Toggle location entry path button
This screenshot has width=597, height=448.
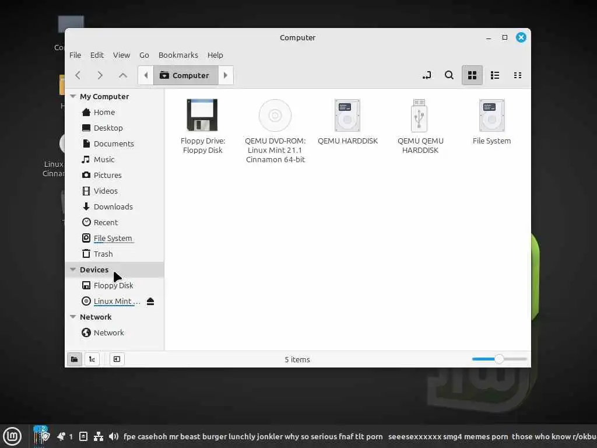427,75
